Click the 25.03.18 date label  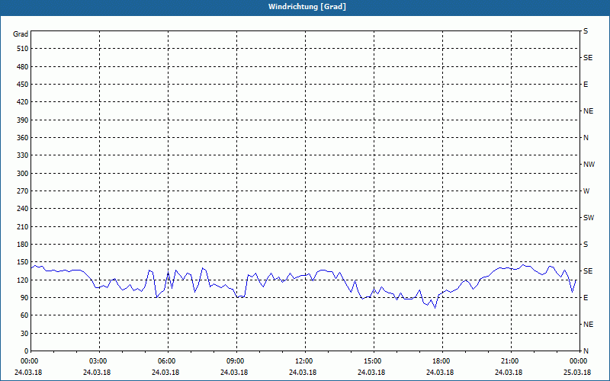click(x=577, y=372)
